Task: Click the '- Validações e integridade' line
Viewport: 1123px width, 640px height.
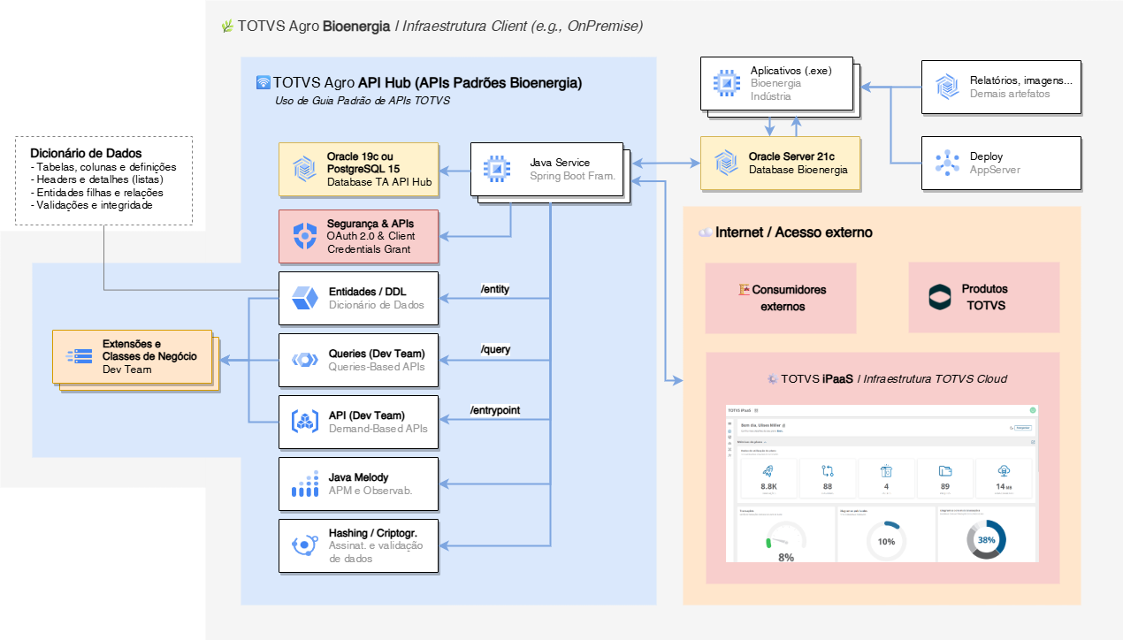Action: click(91, 204)
